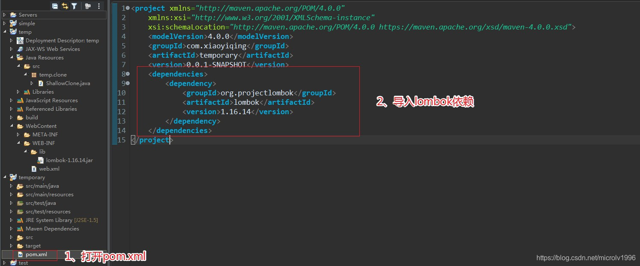Click org.projectlombok in the editor

pyautogui.click(x=257, y=93)
